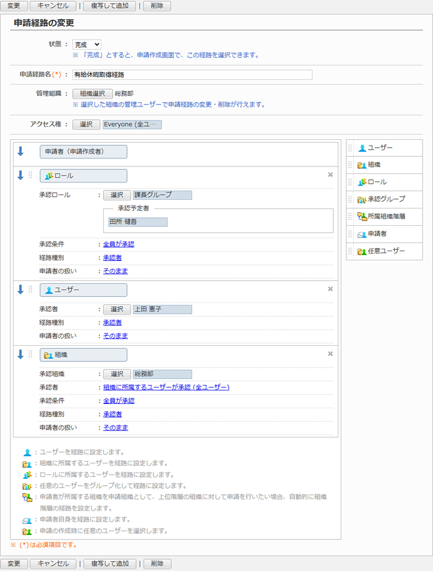This screenshot has width=433, height=571.
Task: Click 選択 button next to 総務部 in 承認組織
Action: (x=117, y=374)
